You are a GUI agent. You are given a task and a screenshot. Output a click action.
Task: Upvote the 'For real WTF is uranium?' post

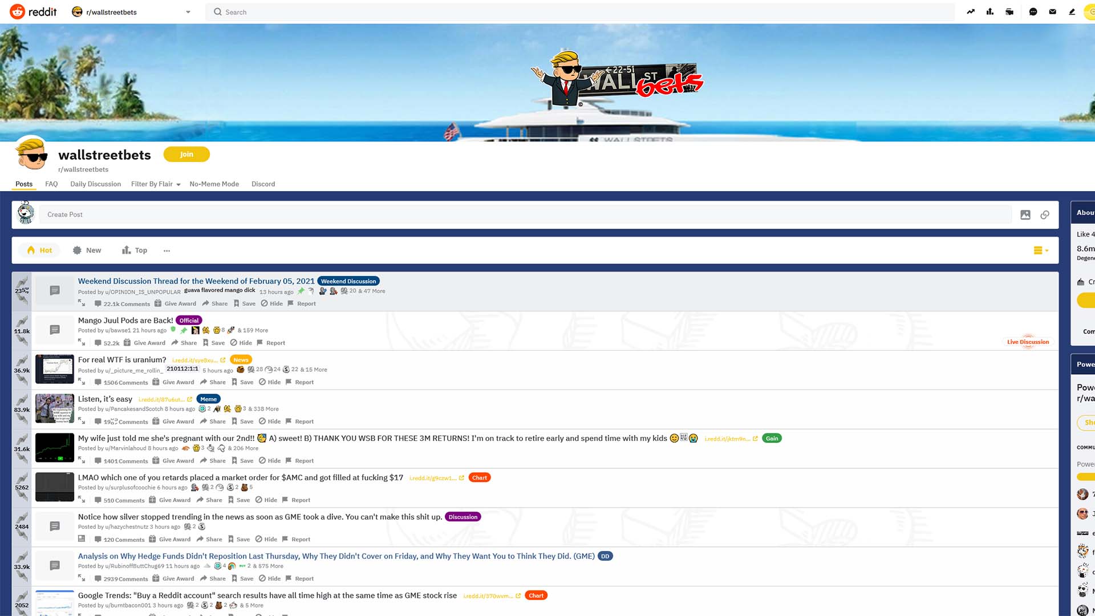[x=22, y=360]
